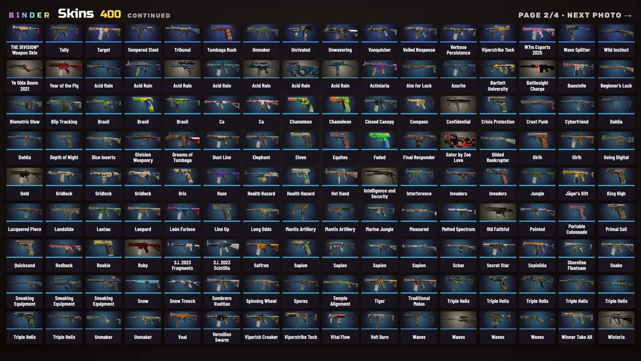Click the Actiniaria skin image
Viewport: 641px width, 361px height.
(379, 69)
